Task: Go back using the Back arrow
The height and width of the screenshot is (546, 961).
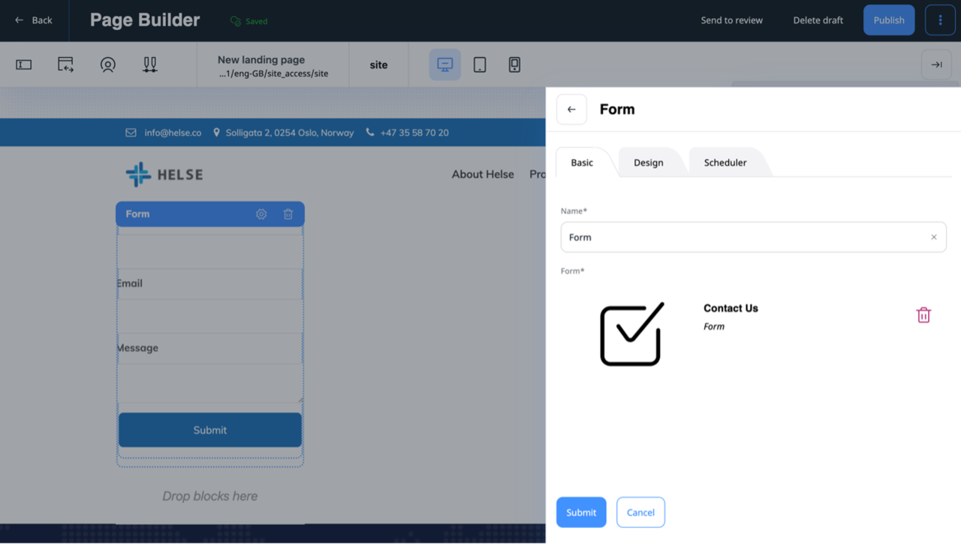Action: pos(33,20)
